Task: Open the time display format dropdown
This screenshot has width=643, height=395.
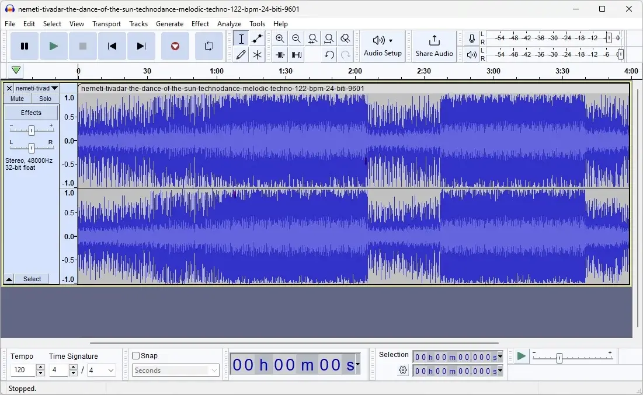Action: 357,364
